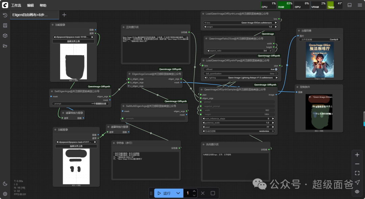This screenshot has height=199, width=365.
Task: Click the batch count number field
Action: click(188, 193)
